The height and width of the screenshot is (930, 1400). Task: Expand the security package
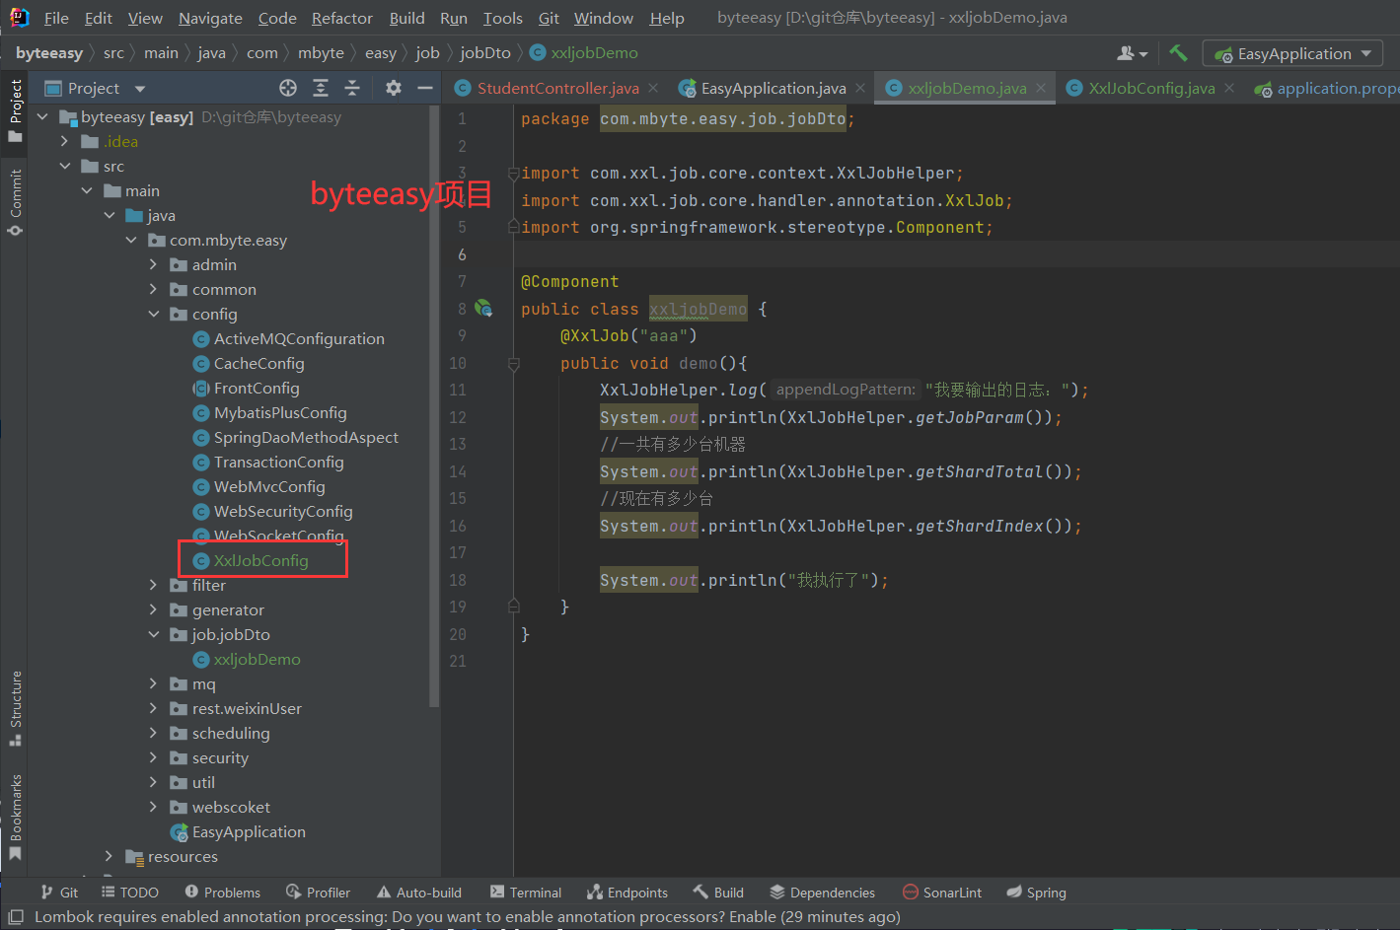[x=154, y=757]
